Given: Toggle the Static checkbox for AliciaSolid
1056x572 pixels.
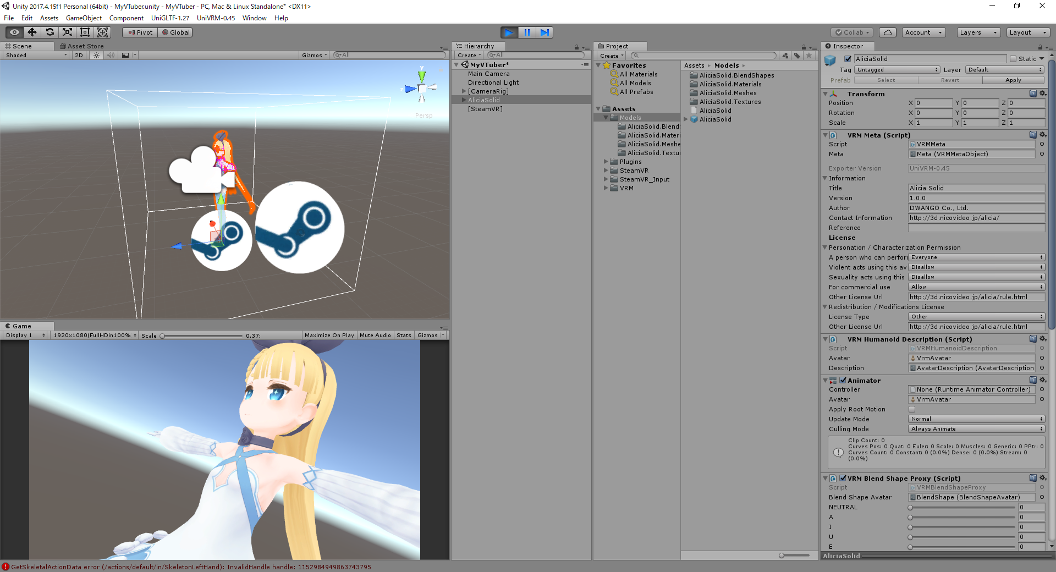Looking at the screenshot, I should [1013, 58].
